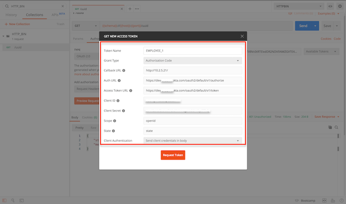Open the Code link

click(337, 39)
